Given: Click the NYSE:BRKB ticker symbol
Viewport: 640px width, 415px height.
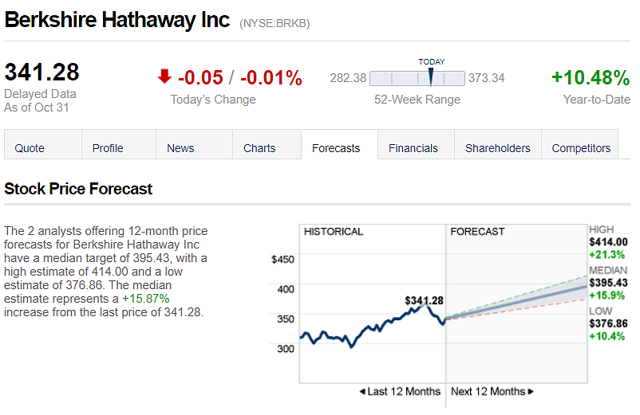Looking at the screenshot, I should coord(275,24).
